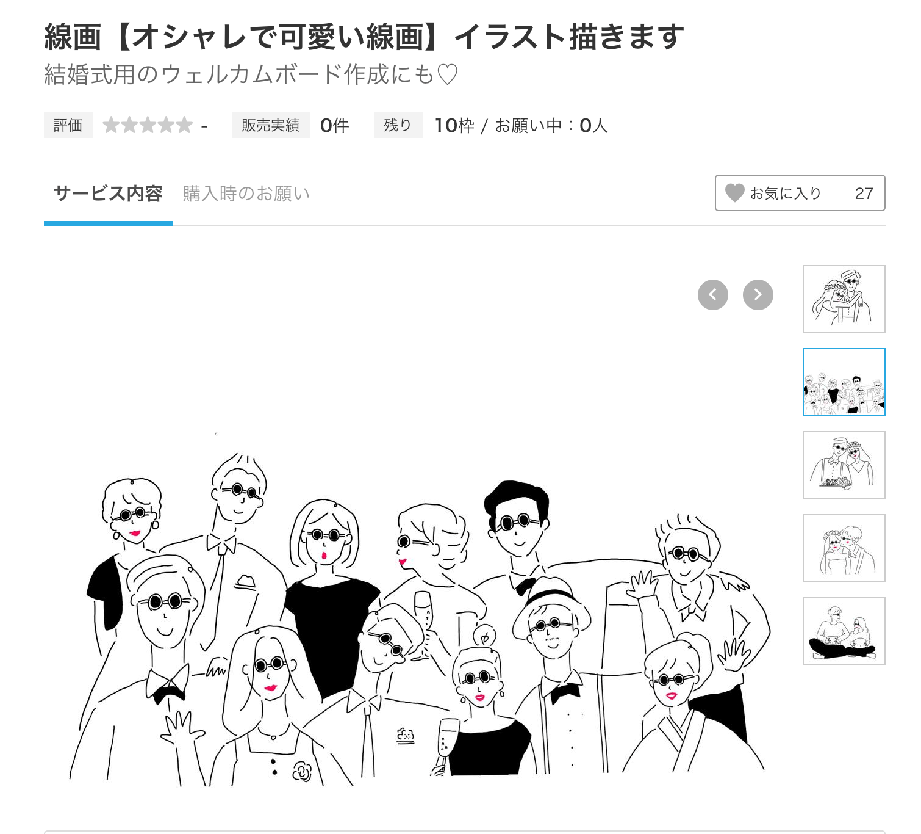
Task: View the fourth thumbnail of the pink-cheeked couple
Action: pyautogui.click(x=844, y=548)
